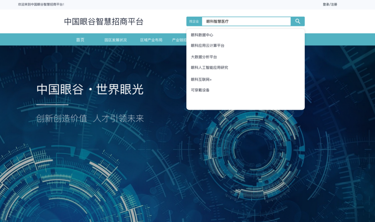Open the 找企业 search type selector
Viewport: 375px width, 222px height.
click(x=194, y=22)
